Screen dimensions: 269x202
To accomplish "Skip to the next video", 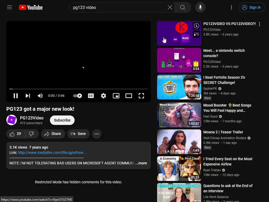I will point(28,96).
